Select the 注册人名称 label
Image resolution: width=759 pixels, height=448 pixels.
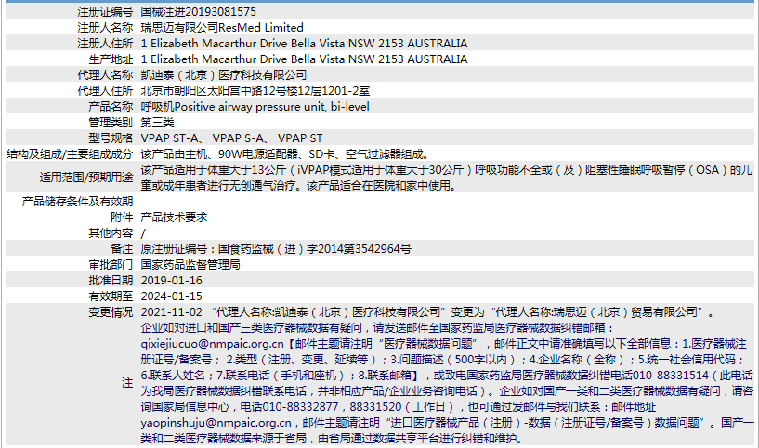(105, 28)
